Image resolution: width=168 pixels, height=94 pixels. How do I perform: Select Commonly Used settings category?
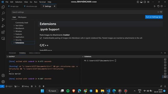click(22, 23)
